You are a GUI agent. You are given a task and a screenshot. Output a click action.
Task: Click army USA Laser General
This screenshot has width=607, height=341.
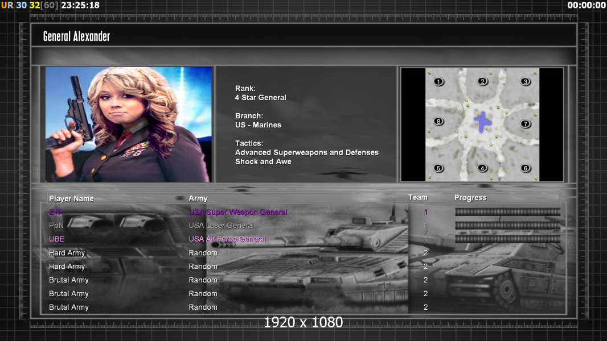pos(221,226)
